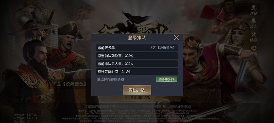Open the 客服 customer service icon
Image resolution: width=274 pixels, height=123 pixels.
click(253, 51)
